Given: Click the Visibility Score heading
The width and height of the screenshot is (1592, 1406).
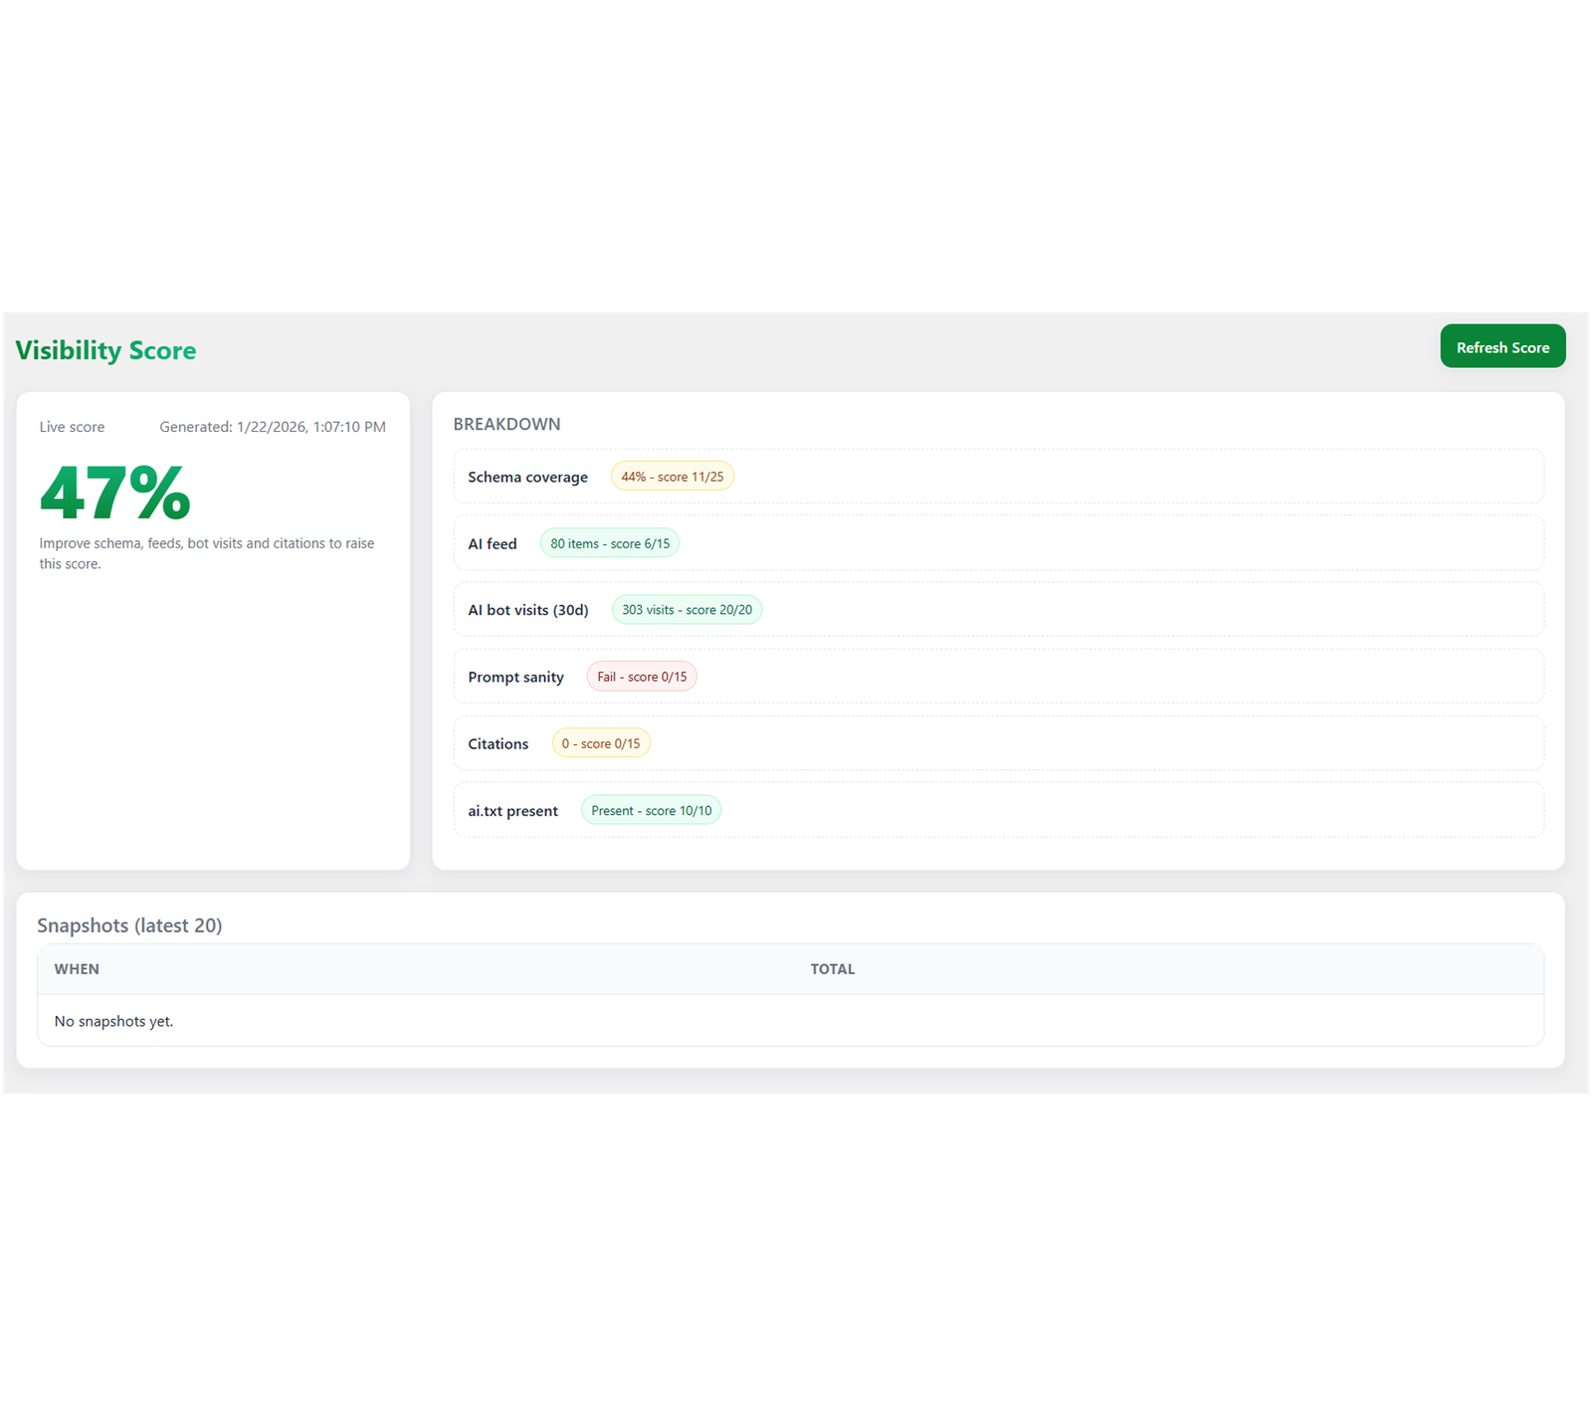Looking at the screenshot, I should [105, 350].
